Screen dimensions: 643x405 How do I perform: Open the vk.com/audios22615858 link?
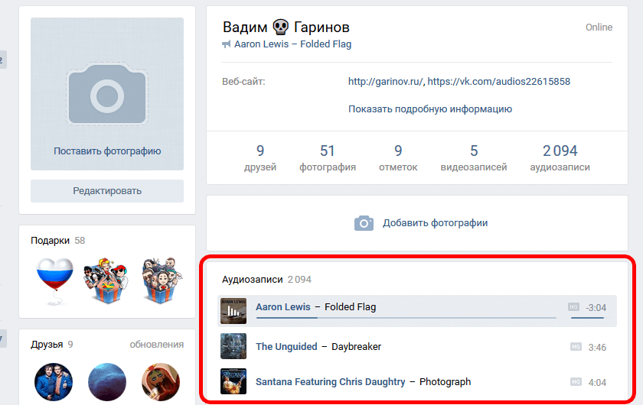point(498,82)
